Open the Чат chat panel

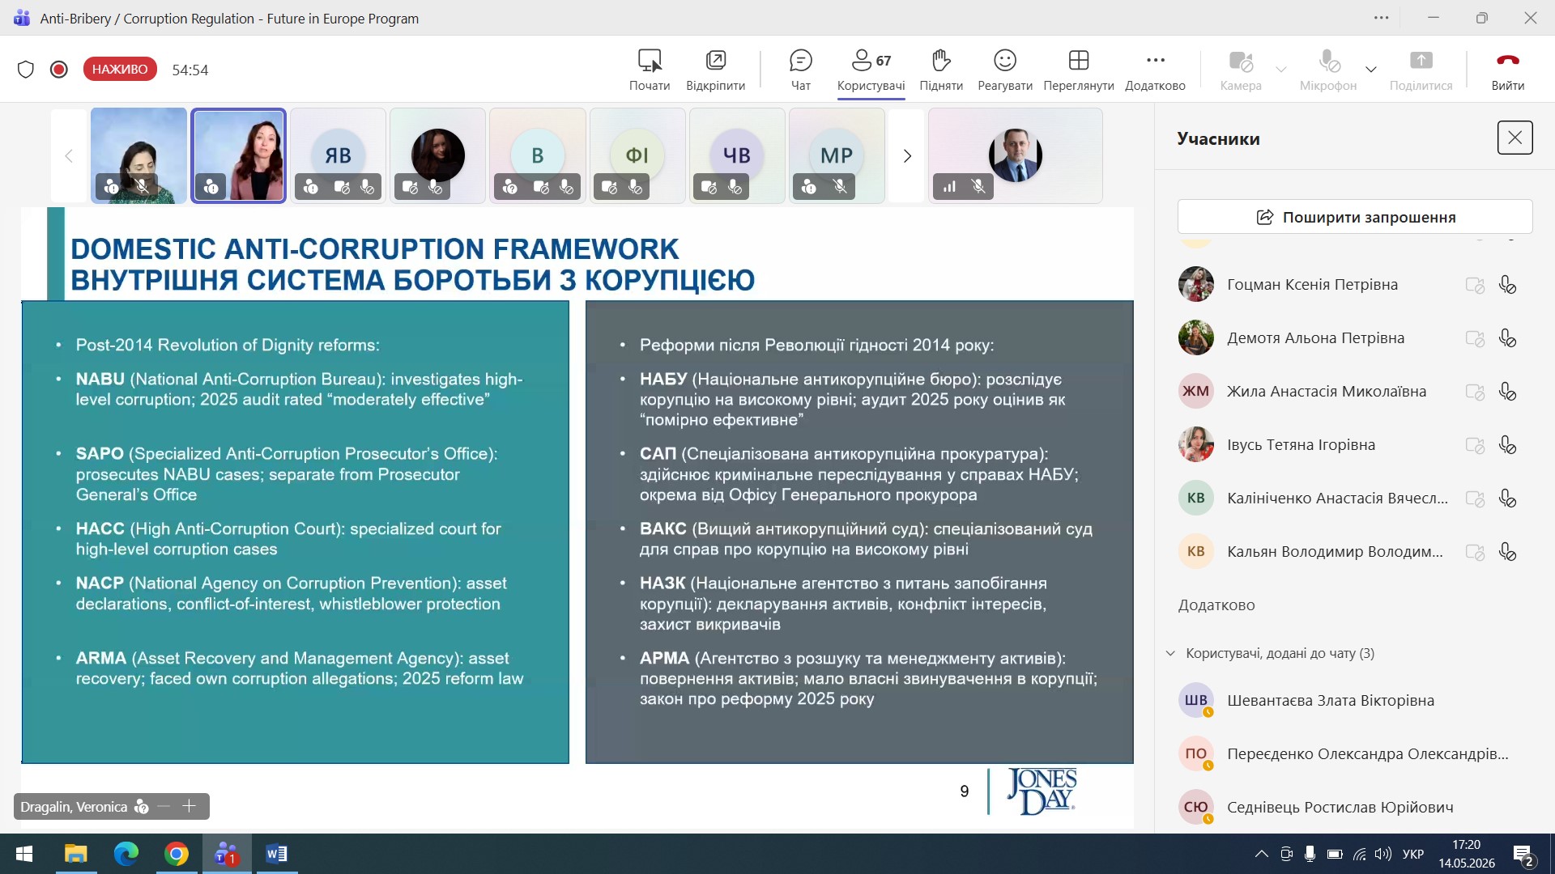pos(800,70)
